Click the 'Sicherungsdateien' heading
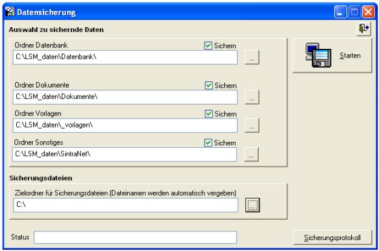The width and height of the screenshot is (379, 251). point(41,178)
